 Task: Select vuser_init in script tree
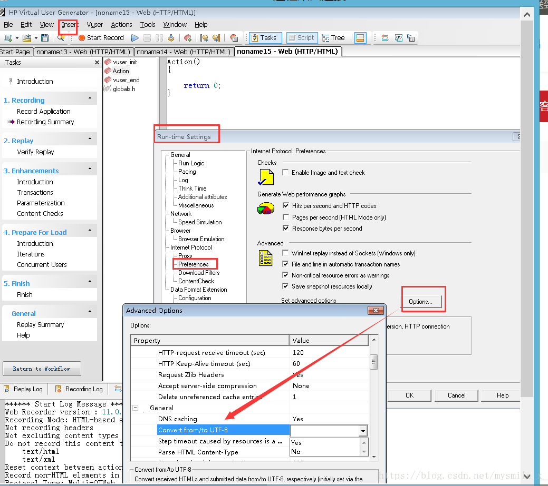[124, 62]
